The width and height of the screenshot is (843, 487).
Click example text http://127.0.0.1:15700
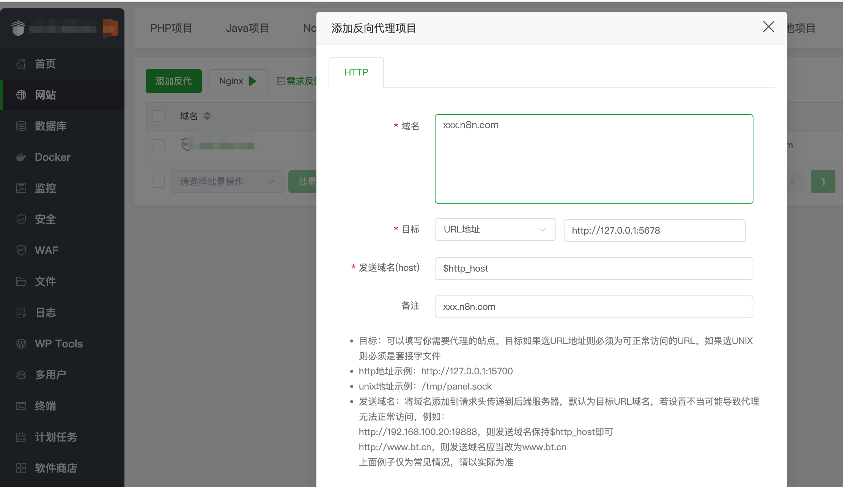467,371
